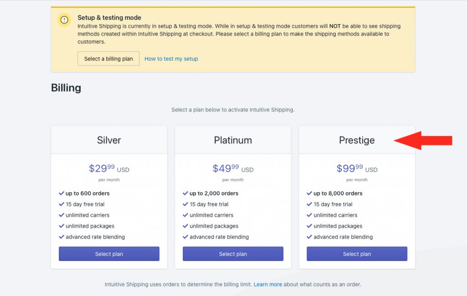467x296 pixels.
Task: Click the Select a billing plan button
Action: coord(109,59)
